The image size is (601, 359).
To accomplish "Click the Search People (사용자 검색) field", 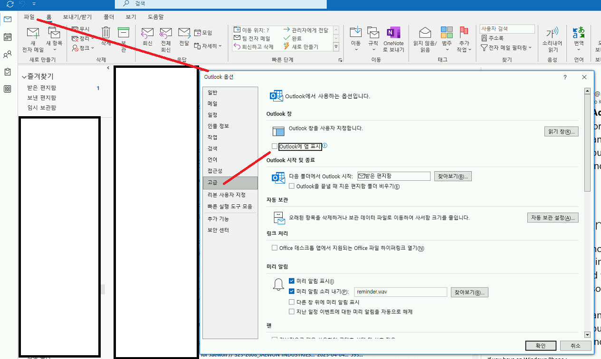I will tap(507, 29).
